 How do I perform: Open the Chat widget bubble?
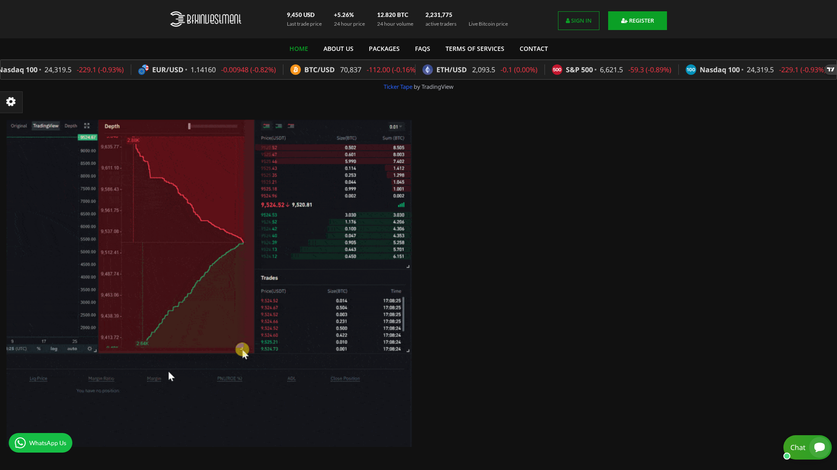806,447
